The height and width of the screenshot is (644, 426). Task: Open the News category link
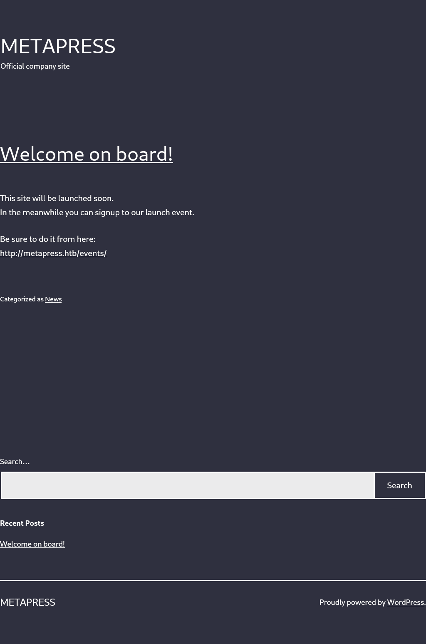tap(53, 299)
